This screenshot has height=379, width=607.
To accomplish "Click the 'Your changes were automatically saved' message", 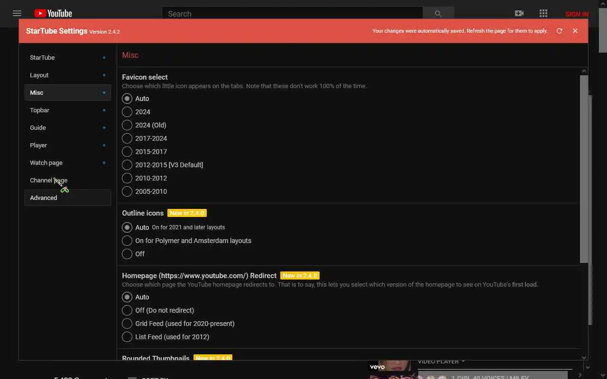I will tap(460, 31).
